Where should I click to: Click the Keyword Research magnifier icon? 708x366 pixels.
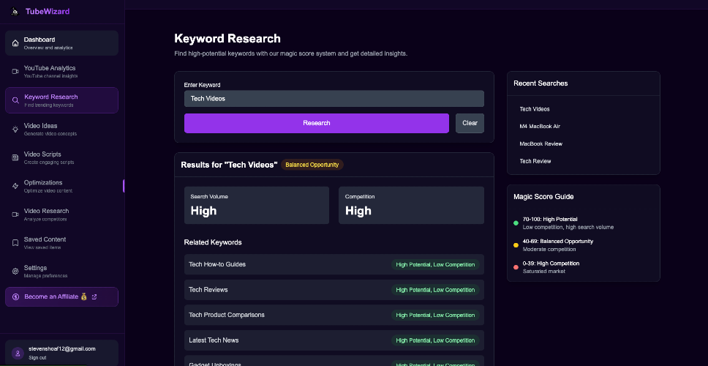[15, 100]
